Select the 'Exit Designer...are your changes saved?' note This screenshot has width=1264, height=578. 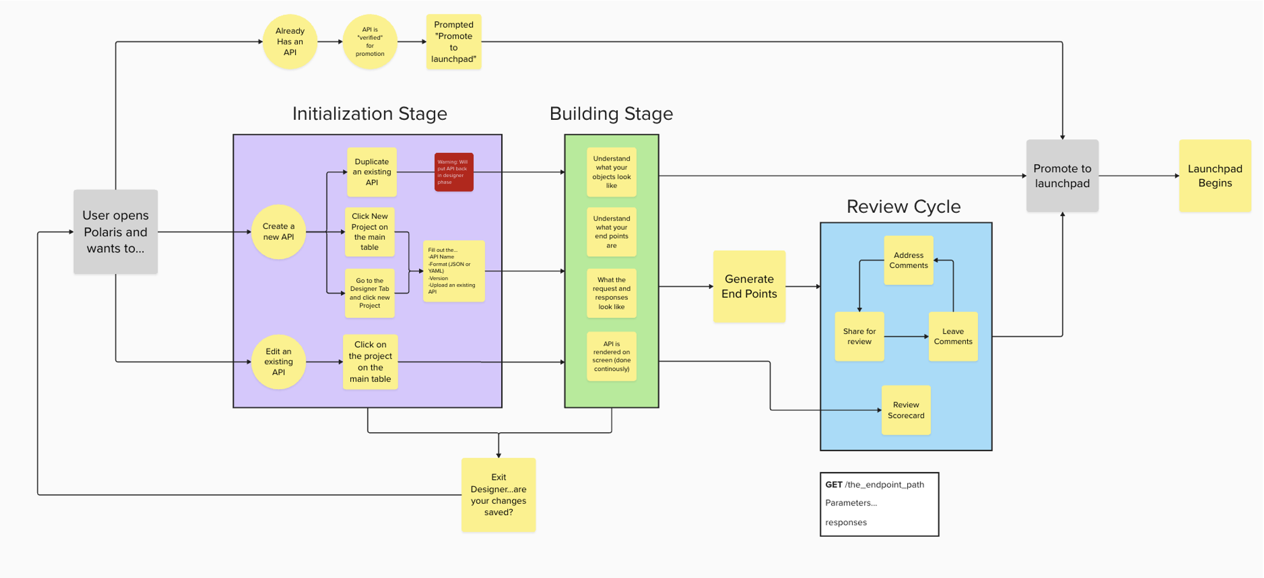pyautogui.click(x=499, y=495)
